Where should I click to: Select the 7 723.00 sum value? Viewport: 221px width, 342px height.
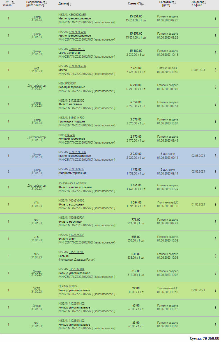[x=136, y=68]
